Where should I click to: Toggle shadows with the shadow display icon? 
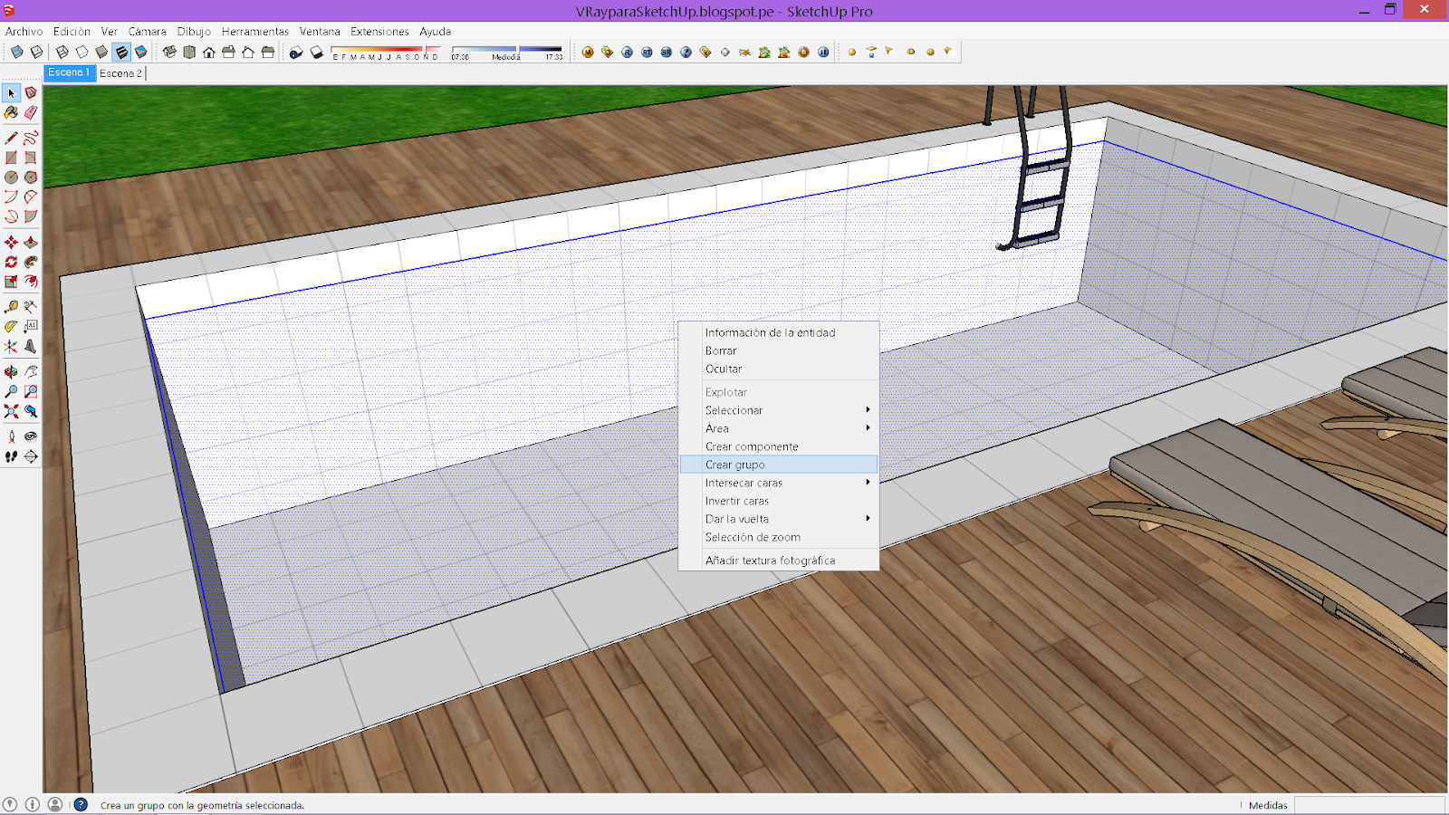coord(315,52)
